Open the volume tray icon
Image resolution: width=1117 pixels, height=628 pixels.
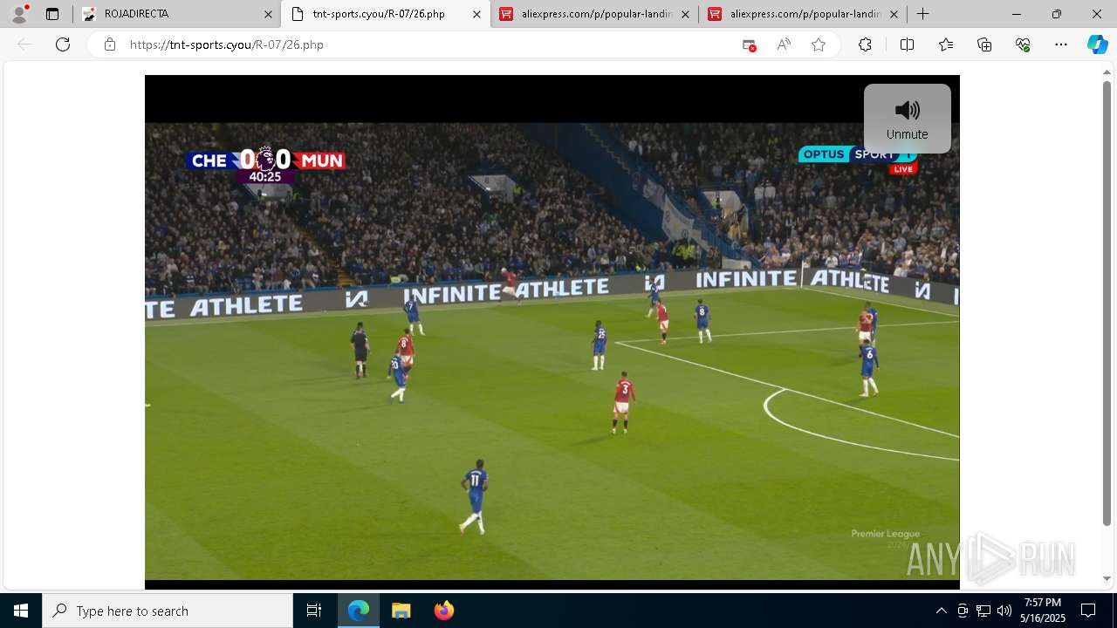click(x=1004, y=611)
